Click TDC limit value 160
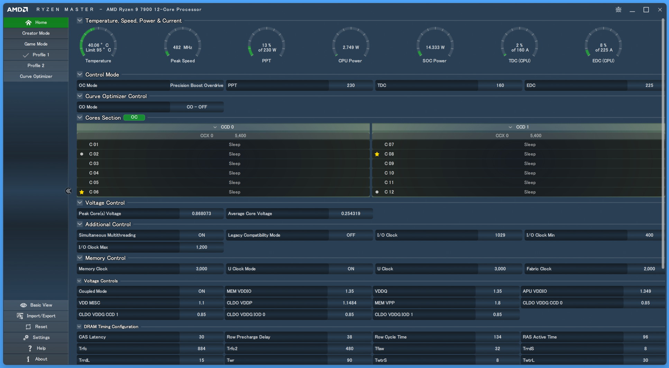Image resolution: width=669 pixels, height=368 pixels. (500, 85)
